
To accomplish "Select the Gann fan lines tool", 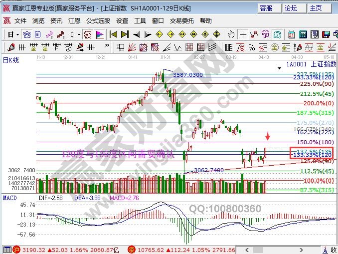I will (x=132, y=47).
